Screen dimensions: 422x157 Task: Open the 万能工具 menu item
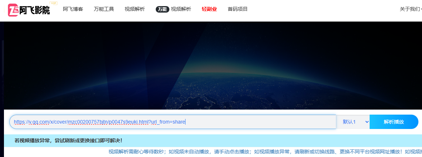click(104, 9)
